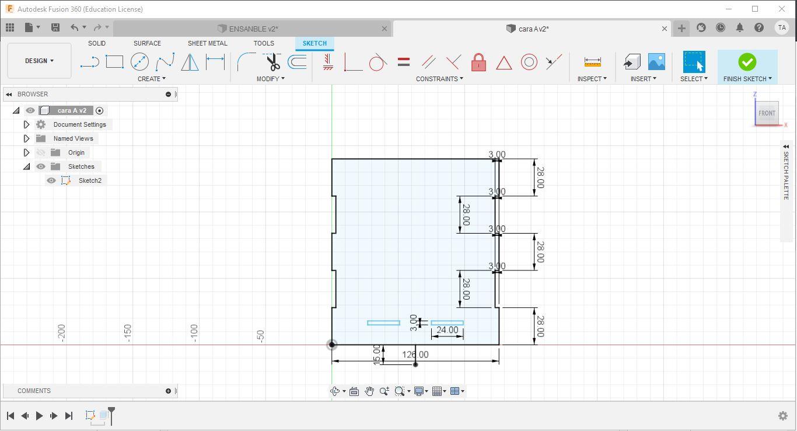Save the document with the floppy icon
Viewport: 797px width, 431px height.
click(x=55, y=27)
